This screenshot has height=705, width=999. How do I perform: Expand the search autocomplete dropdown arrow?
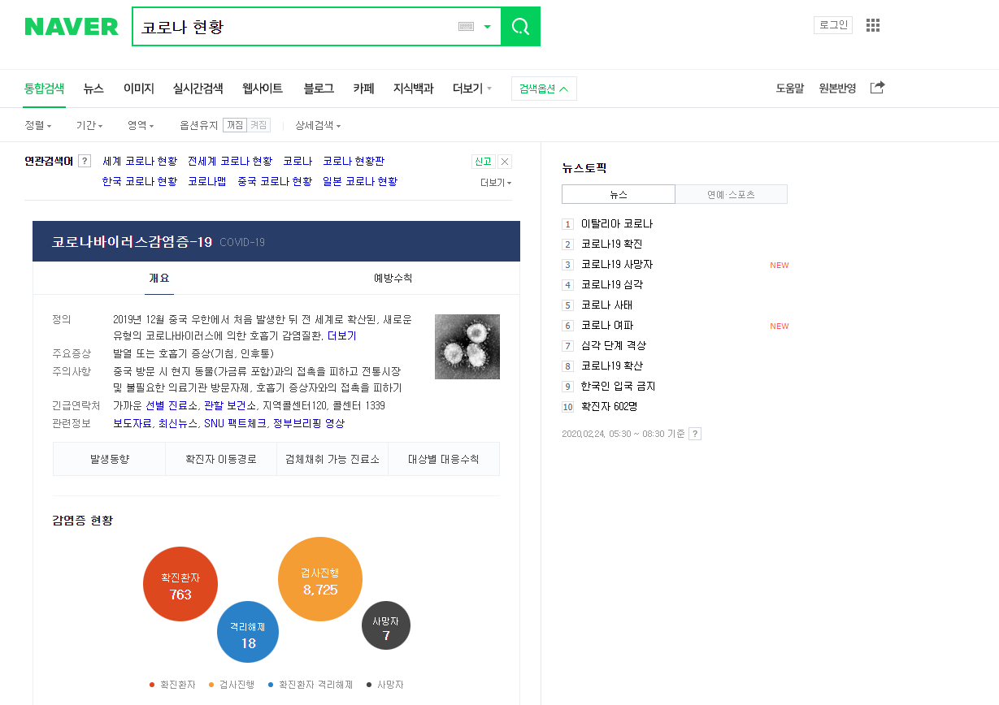[488, 27]
